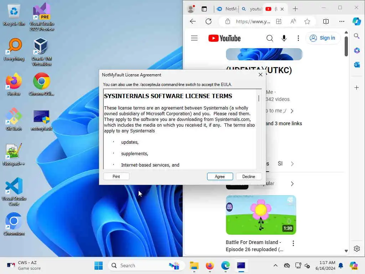This screenshot has width=365, height=274.
Task: Open Edge Settings and more menu
Action: 342,21
